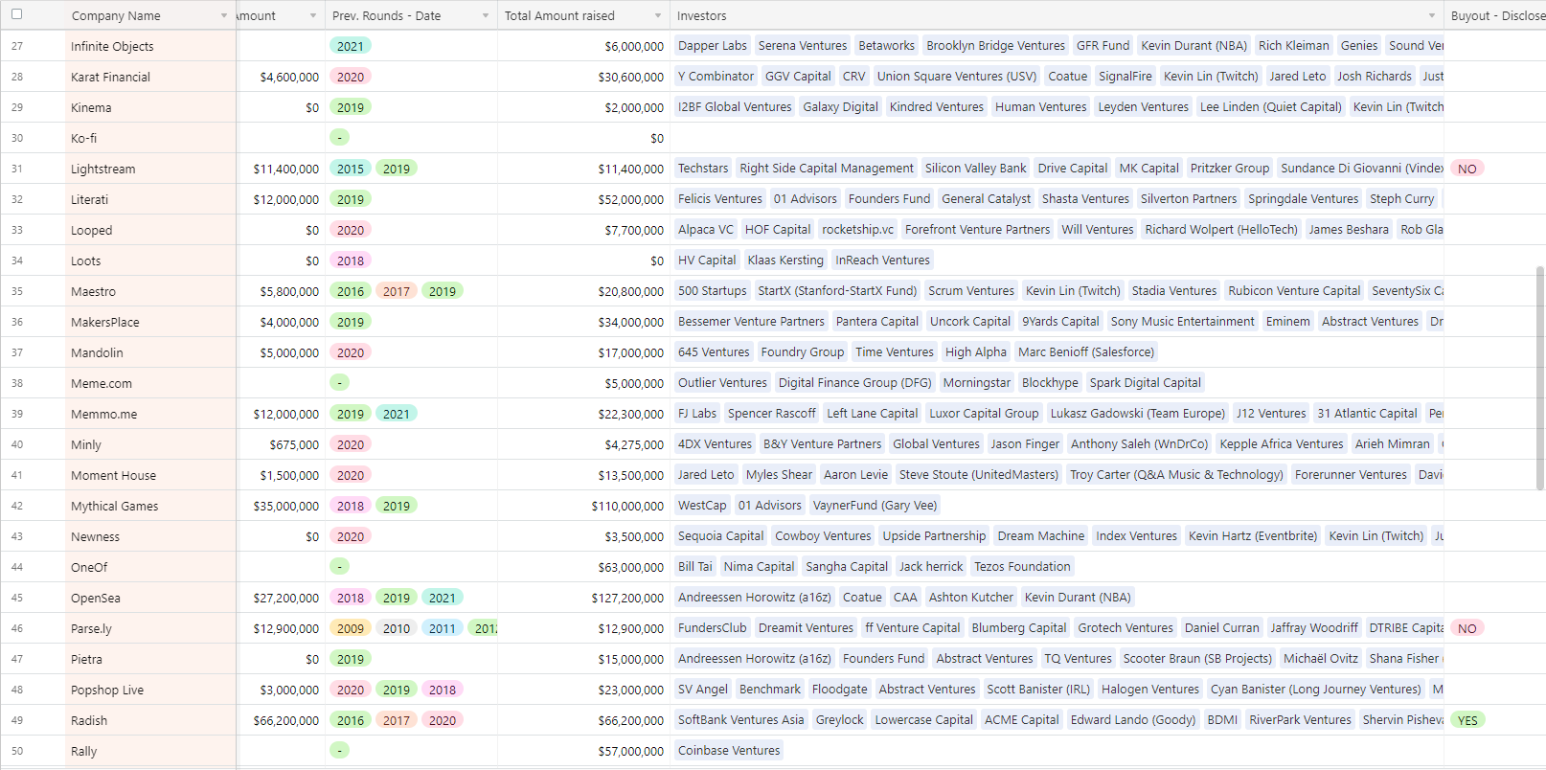Viewport: 1546px width, 770px height.
Task: Click the Investors column header
Action: click(x=1057, y=15)
